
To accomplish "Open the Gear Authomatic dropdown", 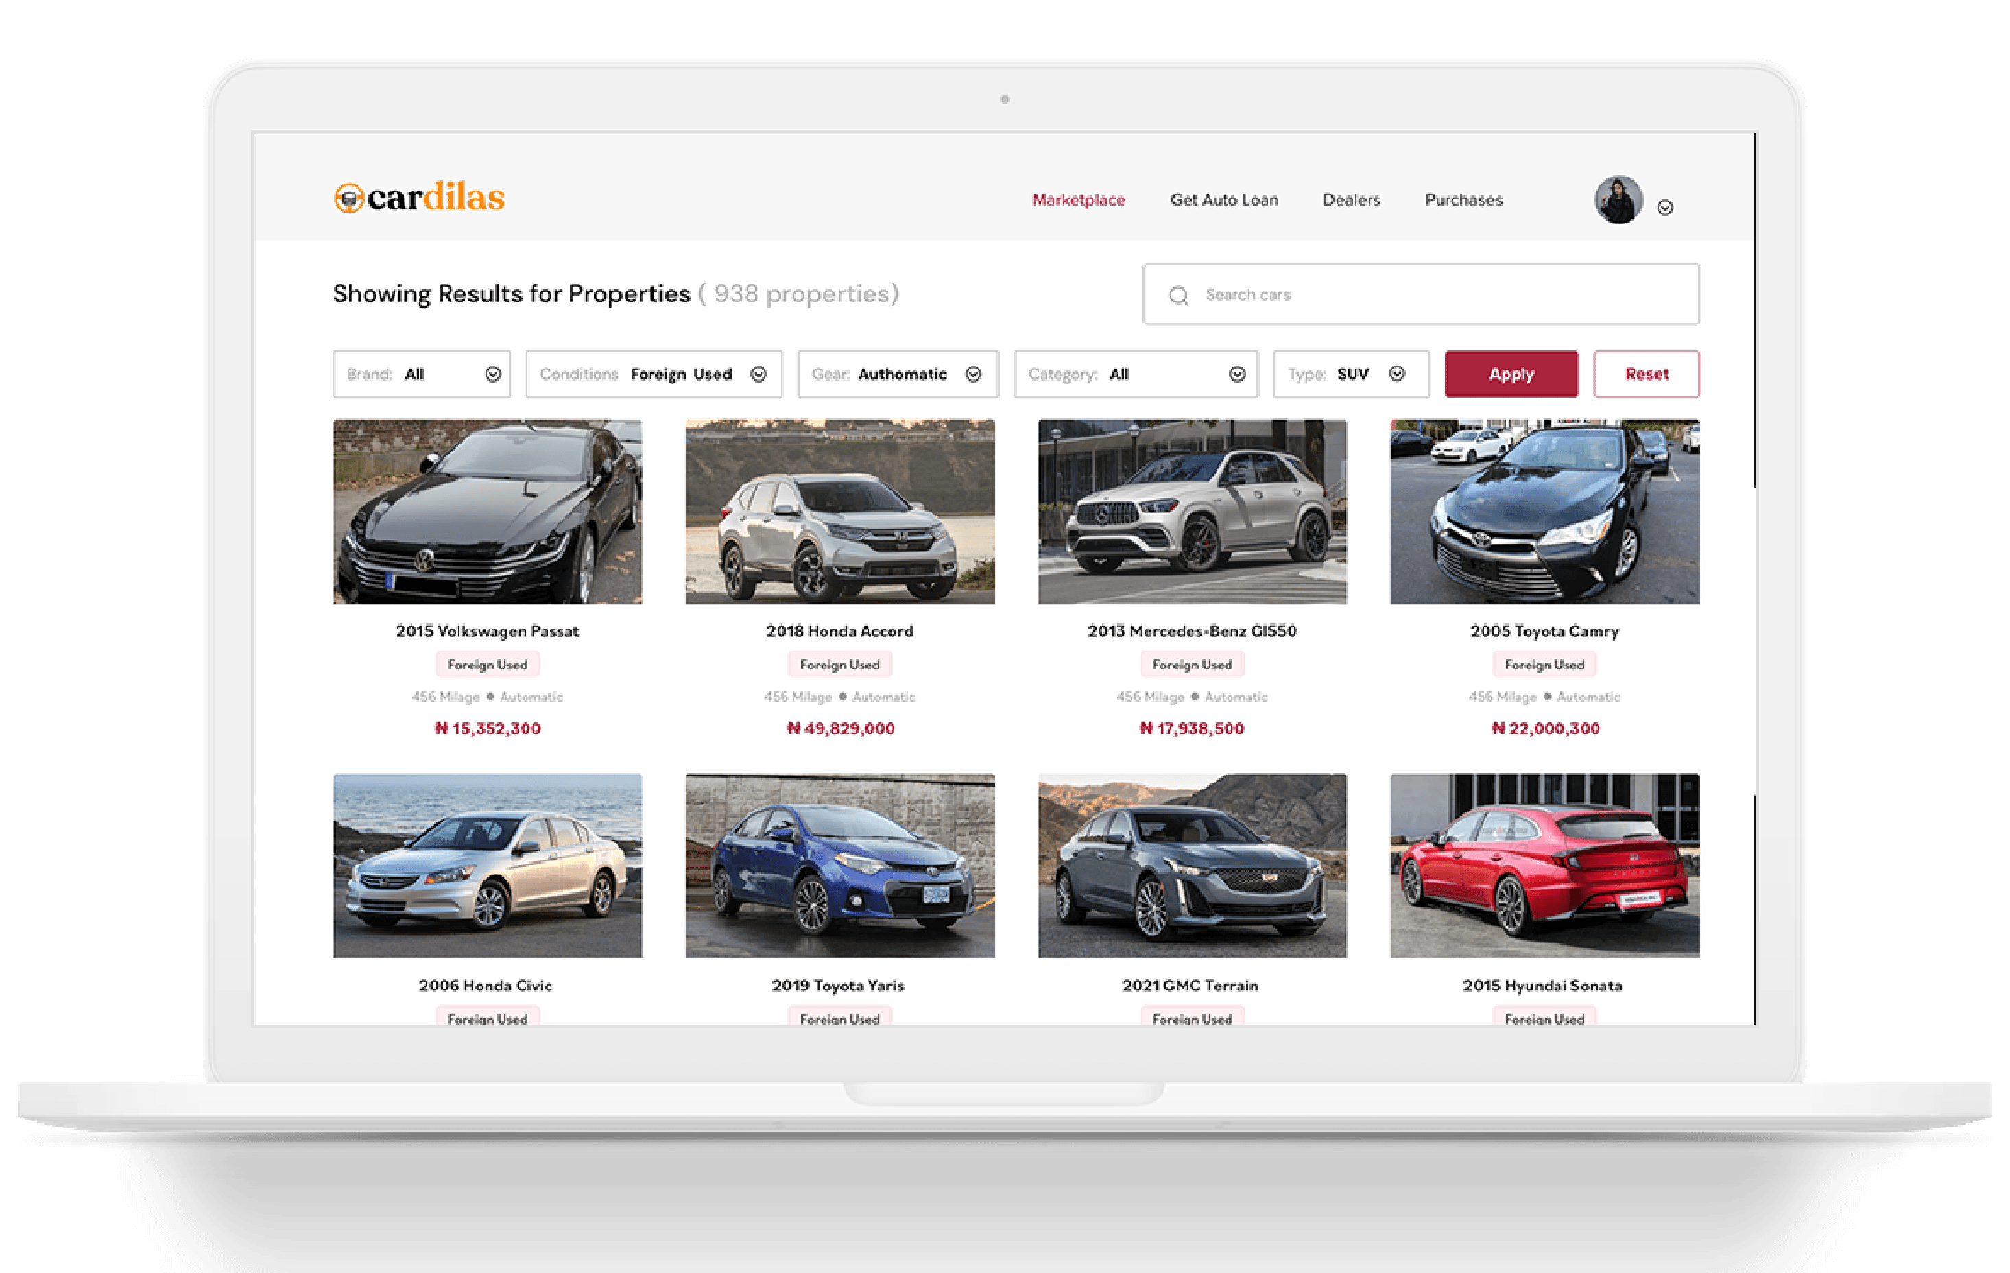I will [897, 374].
